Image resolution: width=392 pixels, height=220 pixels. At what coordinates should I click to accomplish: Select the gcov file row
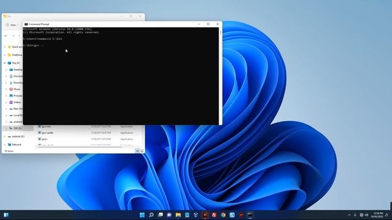point(86,139)
